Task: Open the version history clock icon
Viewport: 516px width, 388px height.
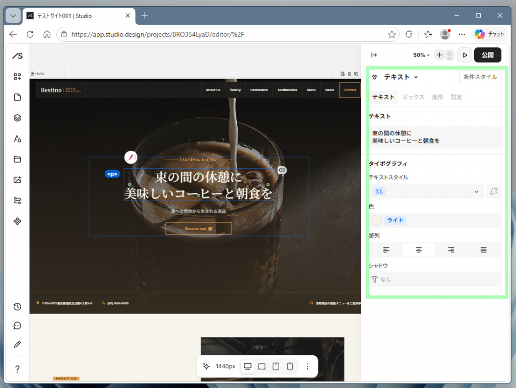Action: click(x=18, y=307)
